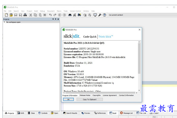Switch to the Release Notes tab
This screenshot has width=177, height=118.
point(85,95)
